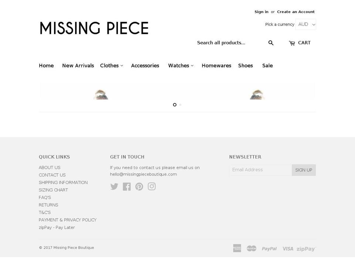This screenshot has height=266, width=355.
Task: Change currency using the AUD selector
Action: (x=305, y=24)
